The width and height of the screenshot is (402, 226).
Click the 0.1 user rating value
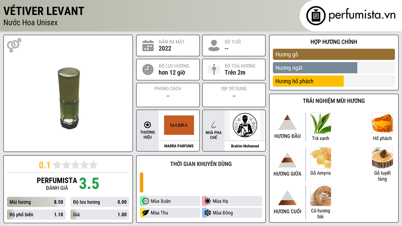45,165
